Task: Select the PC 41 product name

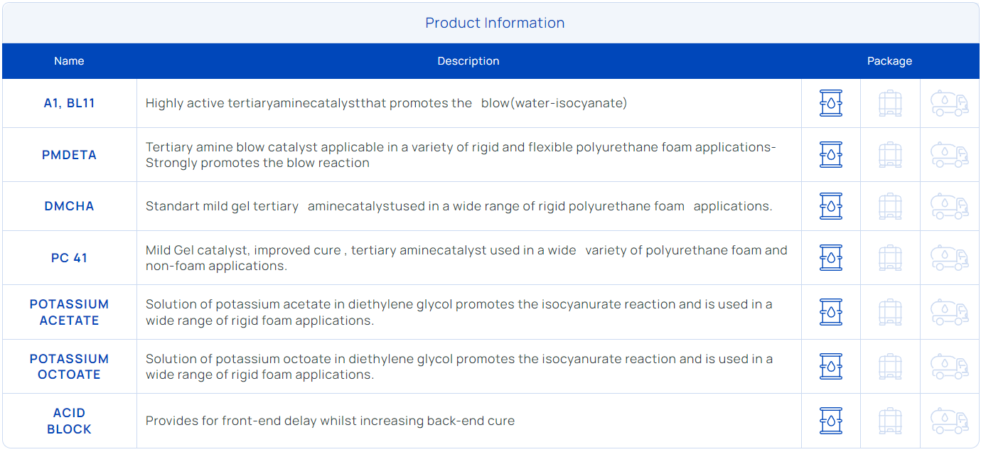Action: 69,258
